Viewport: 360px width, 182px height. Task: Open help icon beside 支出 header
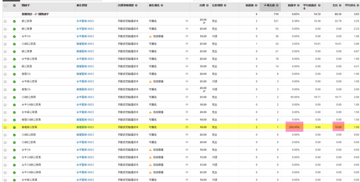[340, 5]
